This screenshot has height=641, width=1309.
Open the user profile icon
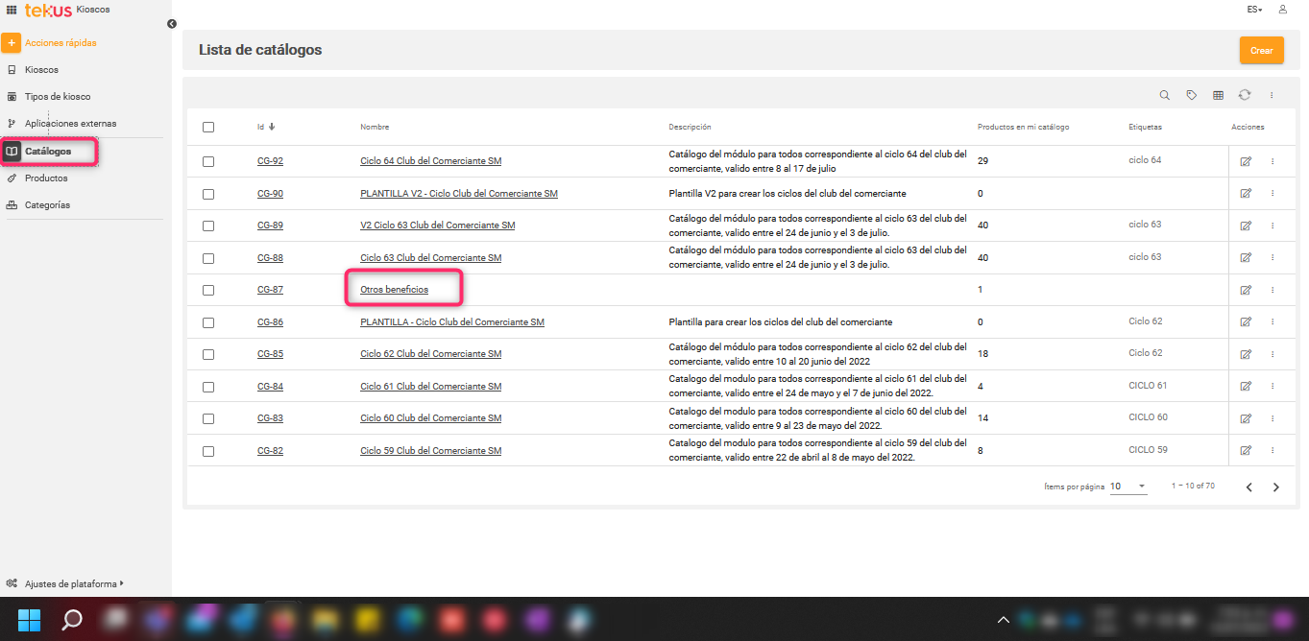click(x=1283, y=10)
